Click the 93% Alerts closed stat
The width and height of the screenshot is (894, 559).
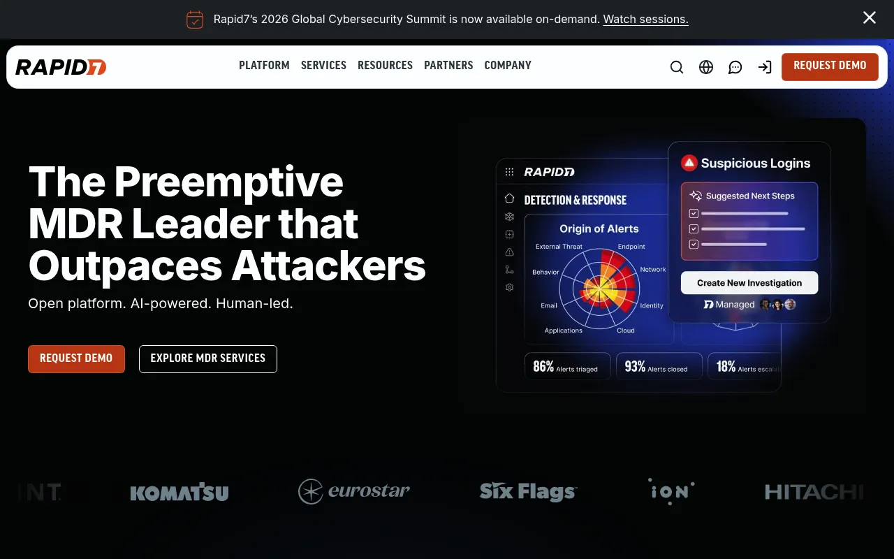click(x=659, y=367)
